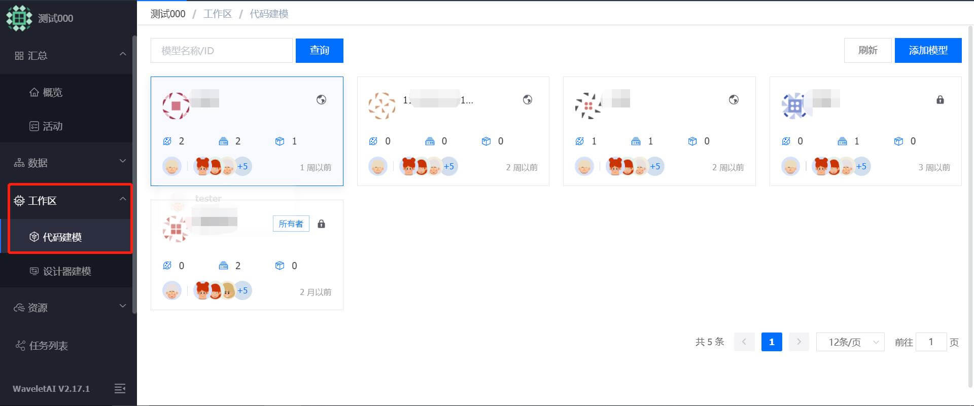Open the 12条/页 page size dropdown

coord(850,342)
